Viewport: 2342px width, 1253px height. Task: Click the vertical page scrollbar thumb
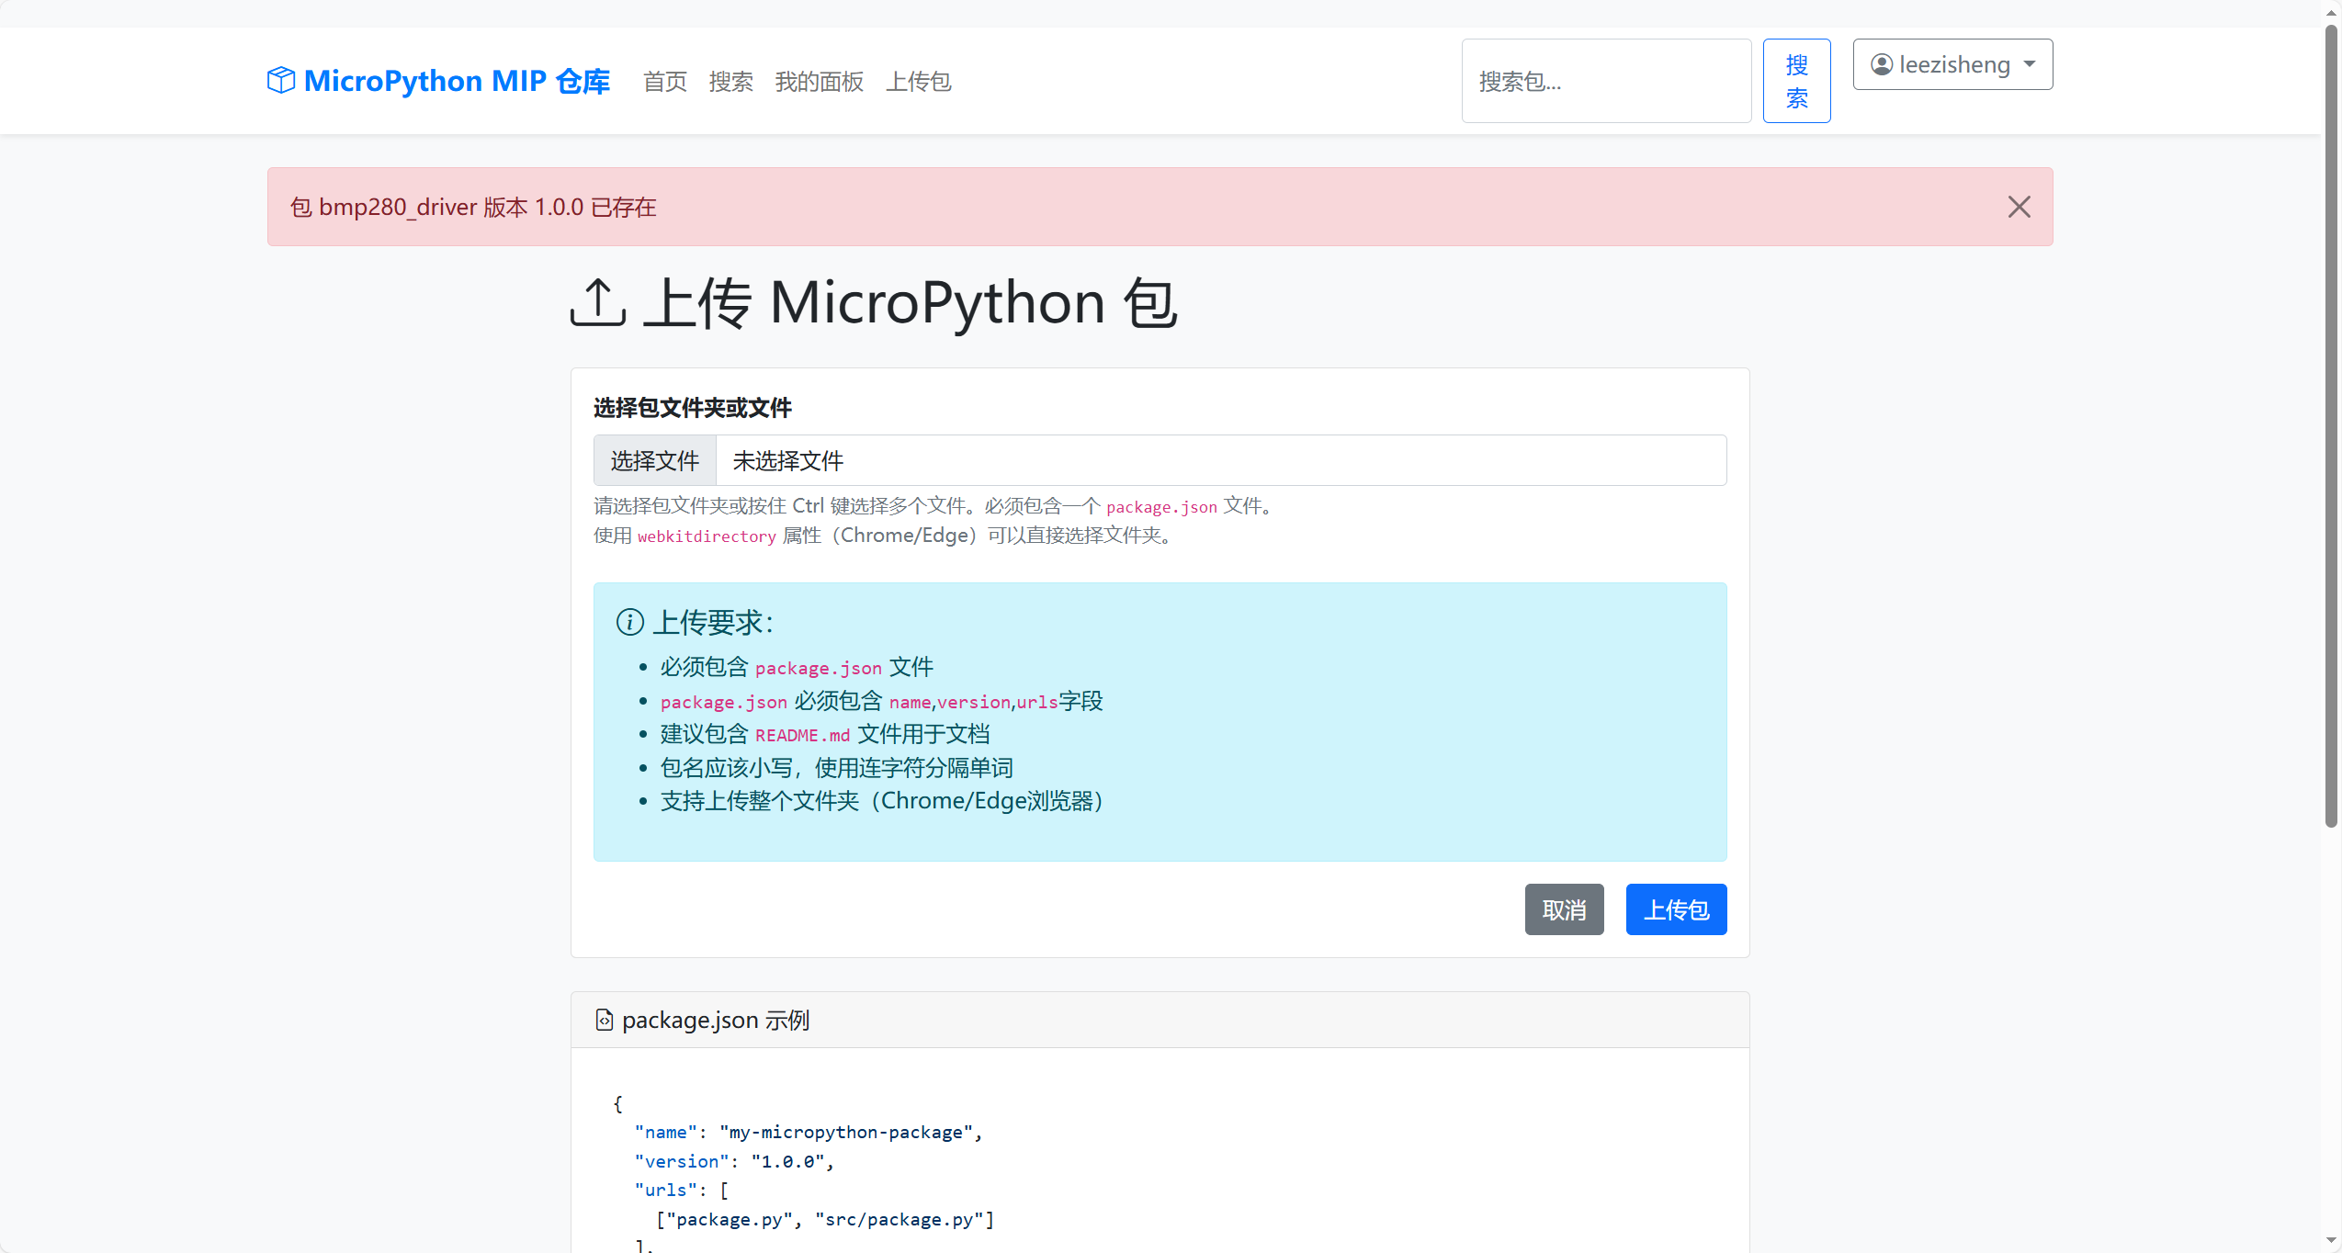point(2331,427)
